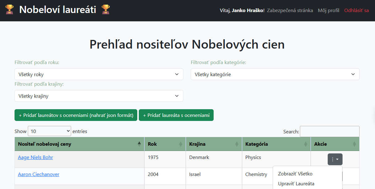Open the Všetky kategórie filter dropdown
This screenshot has height=189, width=375.
pos(275,74)
